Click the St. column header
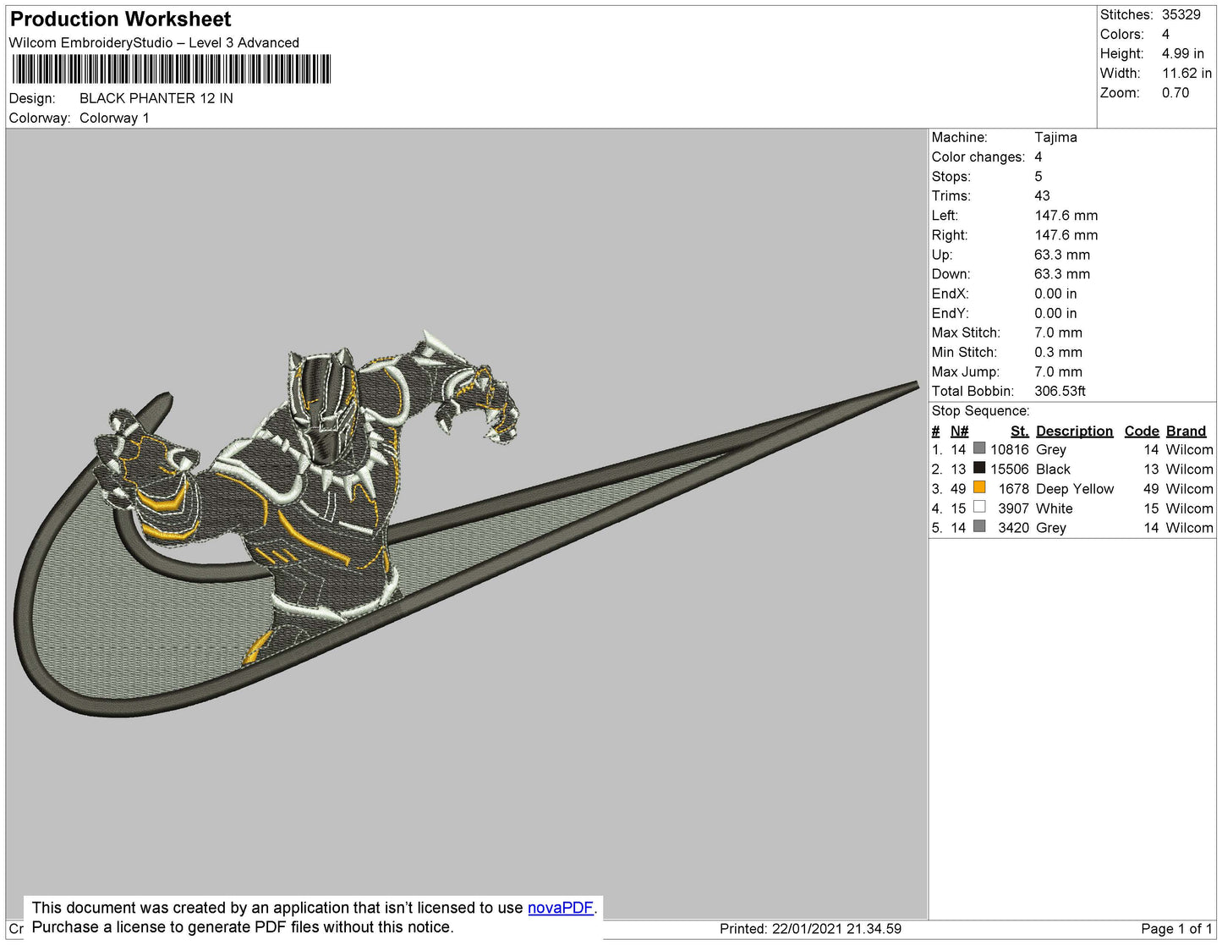This screenshot has height=945, width=1222. click(1019, 431)
